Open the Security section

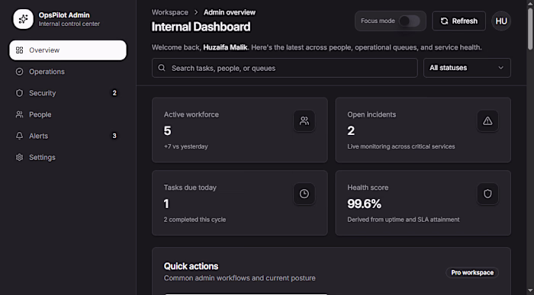coord(68,93)
